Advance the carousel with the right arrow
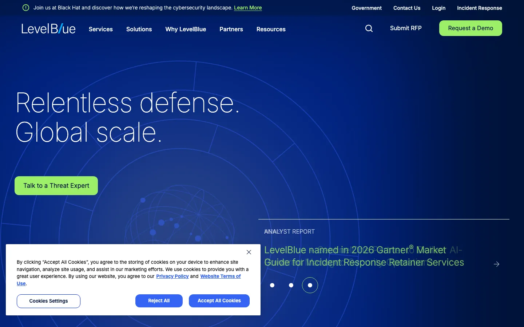Viewport: 524px width, 327px height. [x=496, y=264]
